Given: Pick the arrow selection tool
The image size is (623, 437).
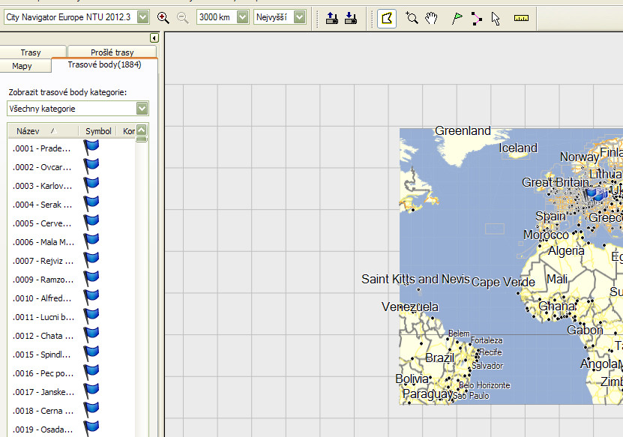Looking at the screenshot, I should click(496, 18).
